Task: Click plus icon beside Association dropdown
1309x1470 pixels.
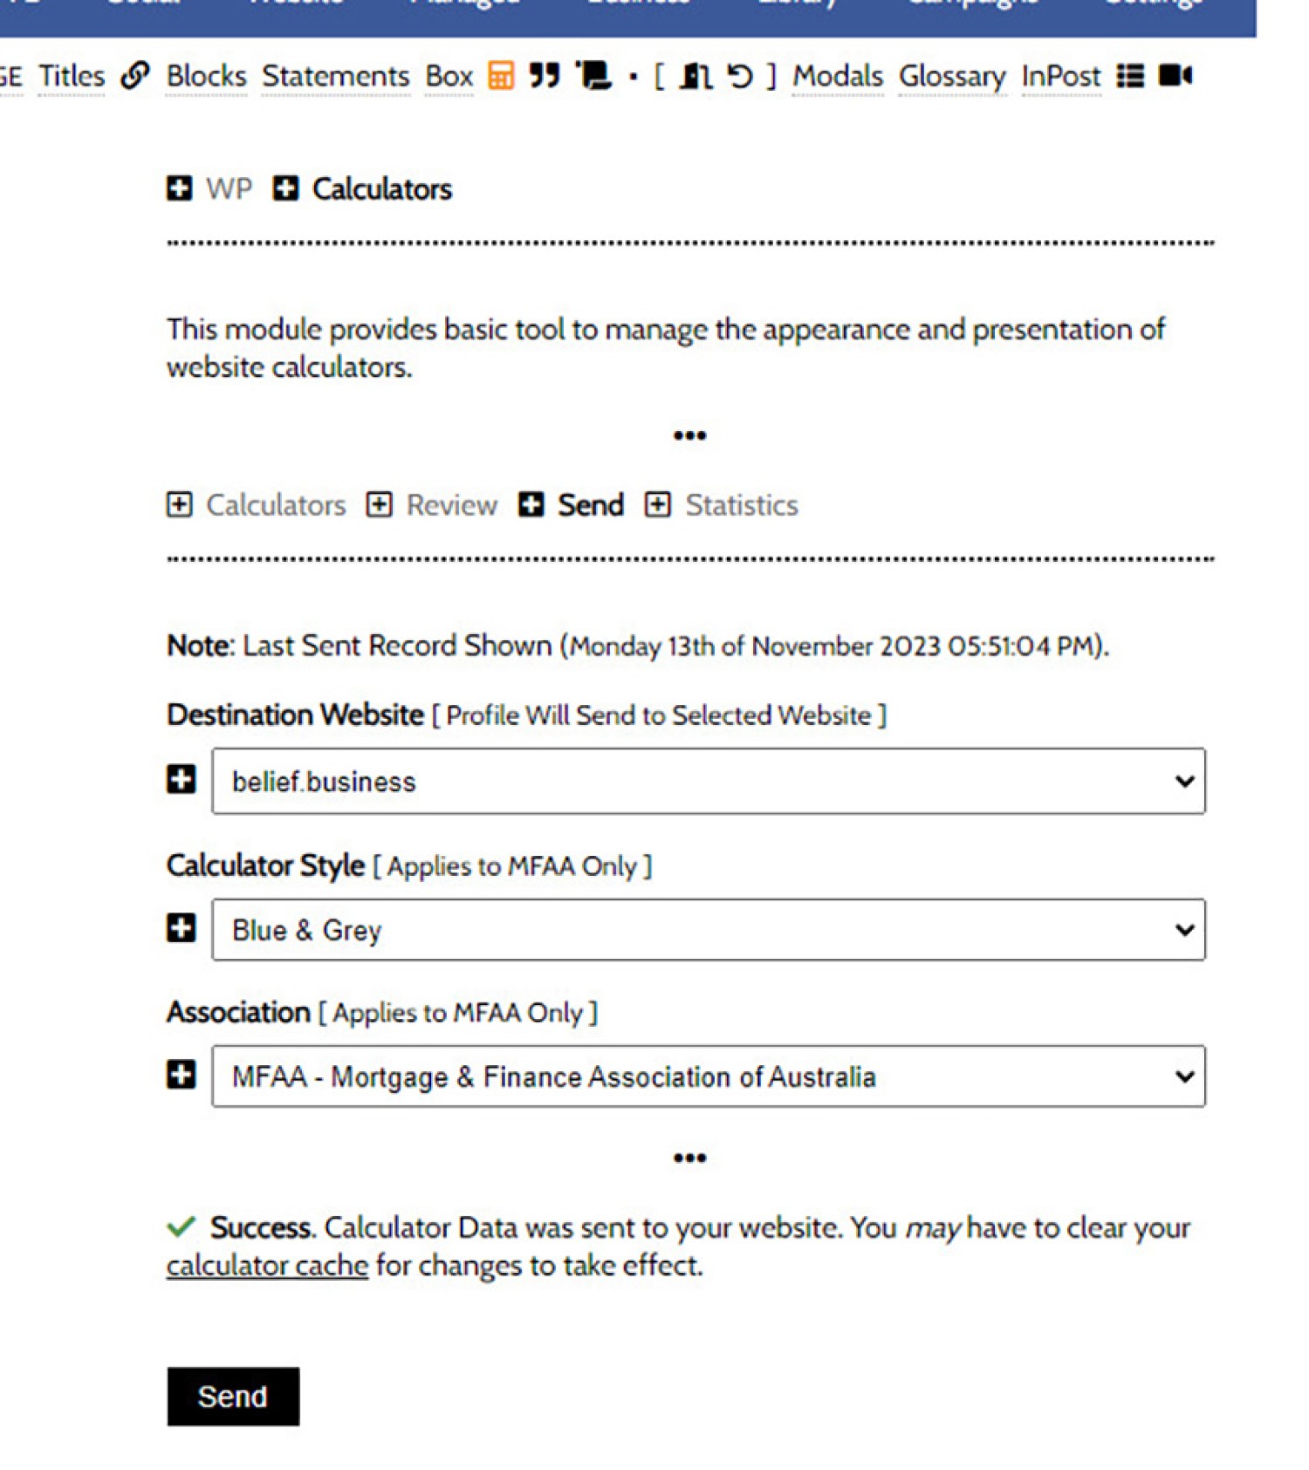Action: [x=182, y=1075]
